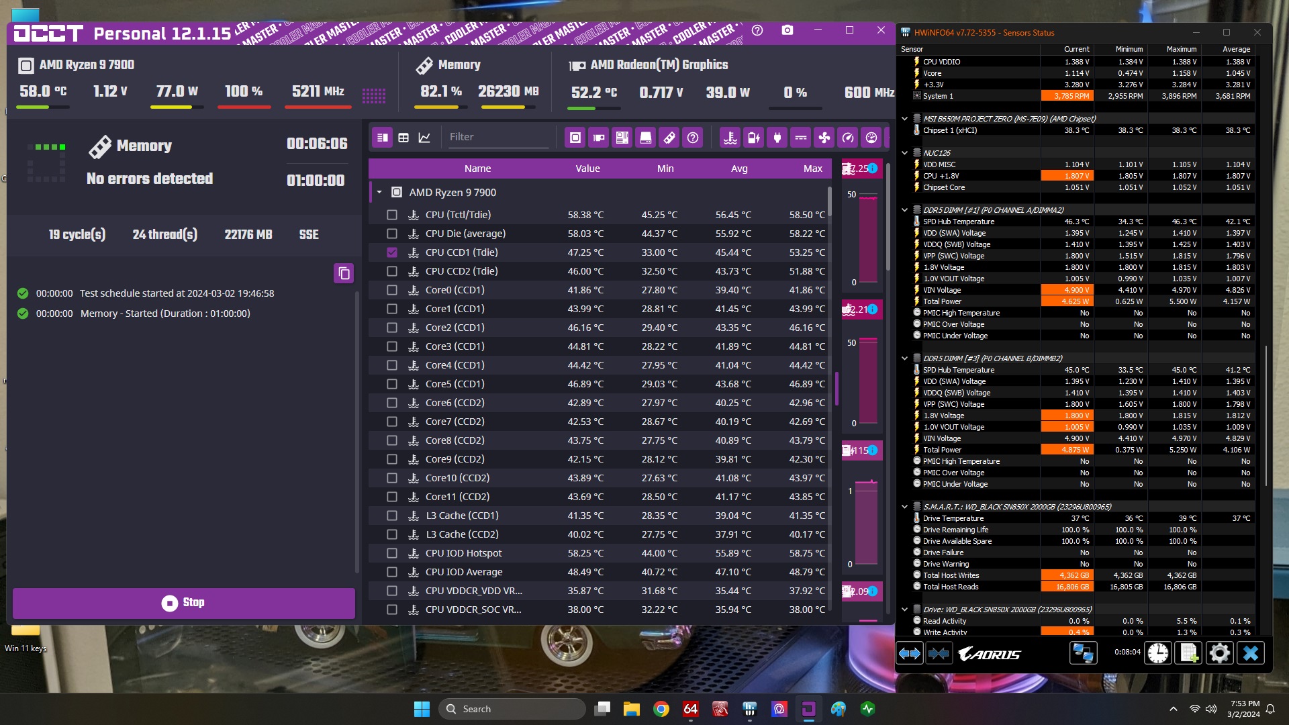
Task: Toggle the battery power sensor type filter
Action: (754, 138)
